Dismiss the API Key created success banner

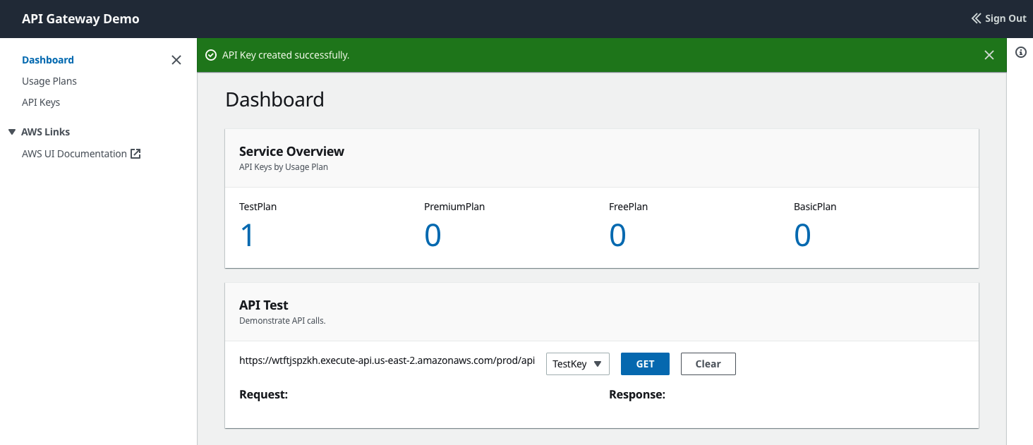[989, 55]
